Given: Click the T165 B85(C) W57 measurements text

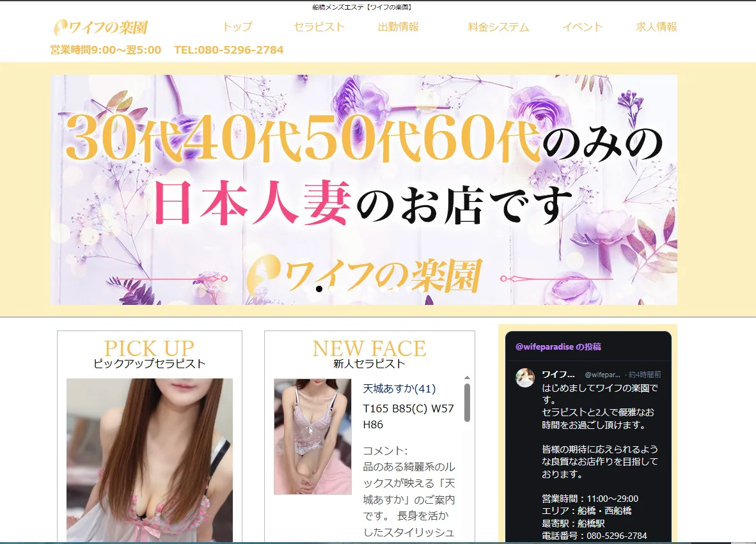Looking at the screenshot, I should click(x=408, y=408).
